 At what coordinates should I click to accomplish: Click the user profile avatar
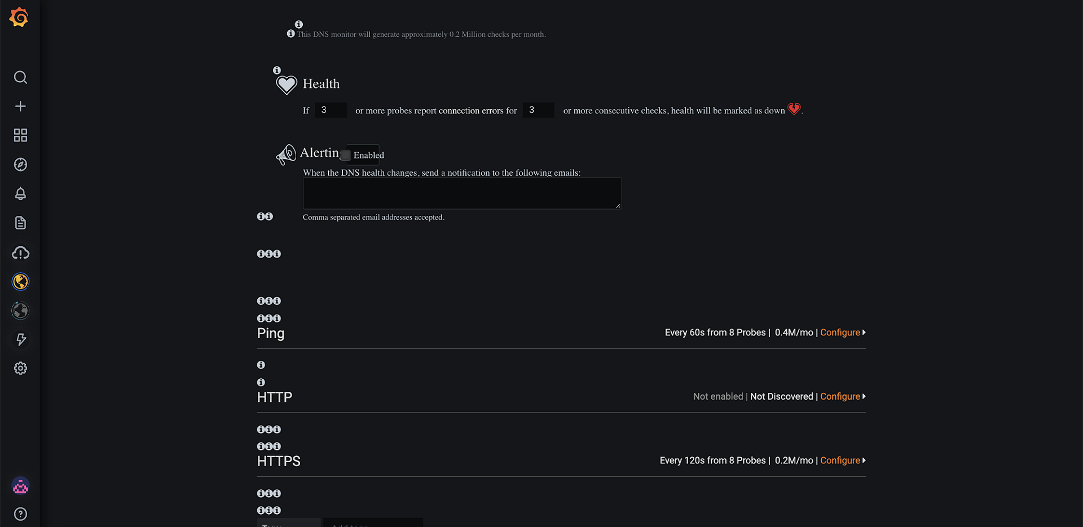coord(20,486)
